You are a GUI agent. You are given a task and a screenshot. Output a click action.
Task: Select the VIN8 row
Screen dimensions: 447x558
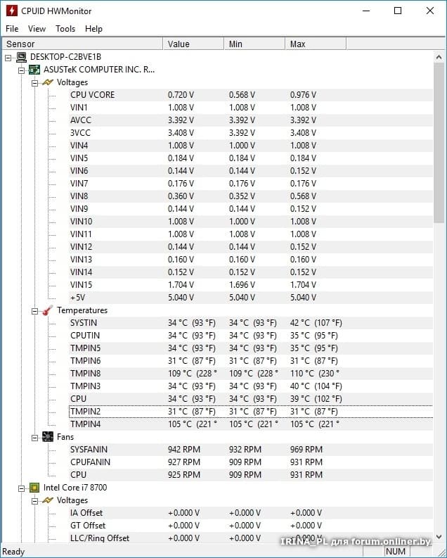(251, 196)
